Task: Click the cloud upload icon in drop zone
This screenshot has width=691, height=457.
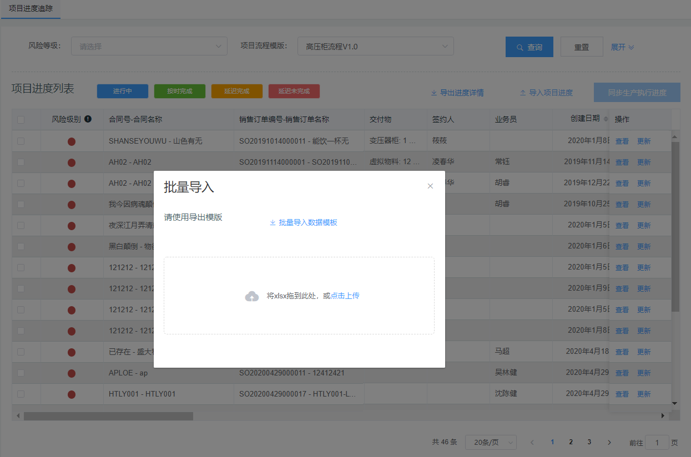Action: 252,296
